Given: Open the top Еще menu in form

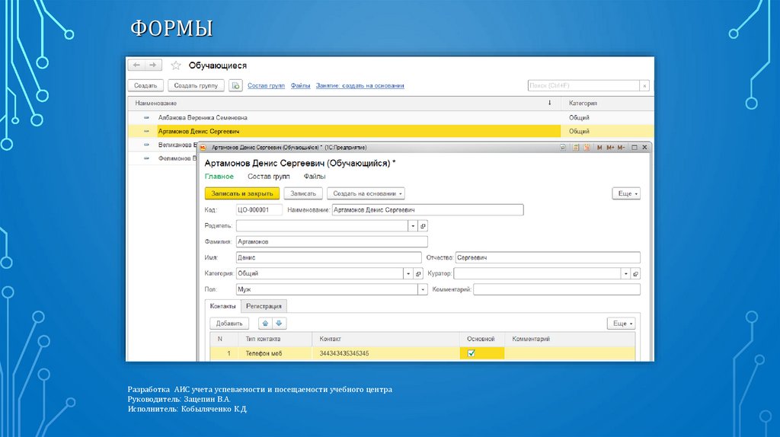Looking at the screenshot, I should 626,194.
